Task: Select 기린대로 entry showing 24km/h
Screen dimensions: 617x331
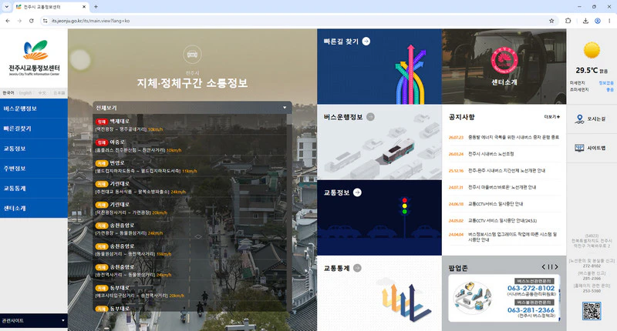Action: [x=190, y=187]
